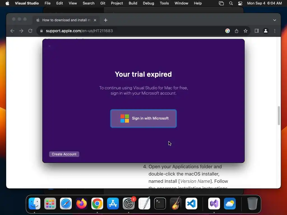The height and width of the screenshot is (215, 287).
Task: Open the Chrome profile menu
Action: (266, 31)
